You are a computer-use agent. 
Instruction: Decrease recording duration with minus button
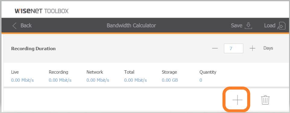click(215, 48)
